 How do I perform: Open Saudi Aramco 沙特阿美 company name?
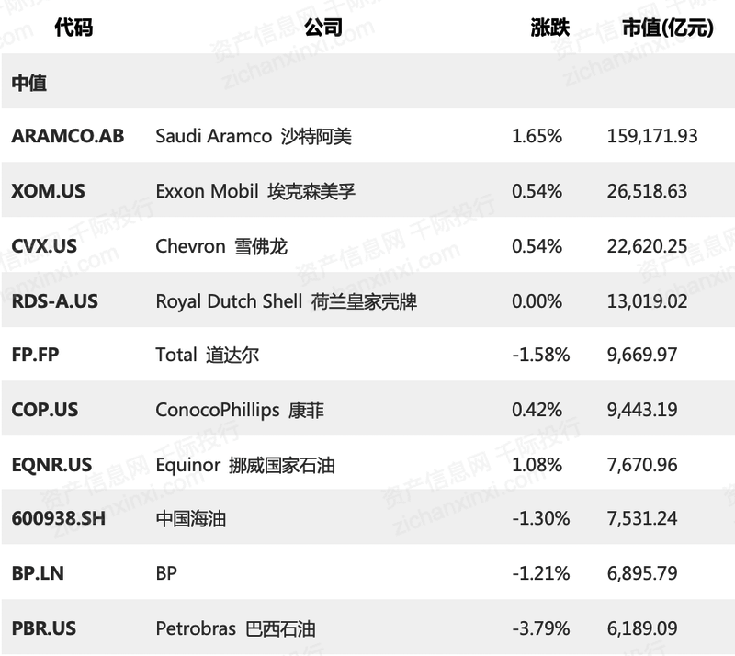point(254,137)
